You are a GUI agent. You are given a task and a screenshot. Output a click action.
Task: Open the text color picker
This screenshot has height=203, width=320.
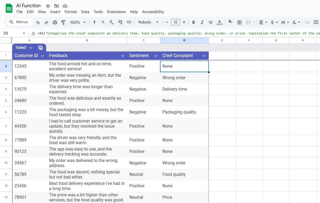pyautogui.click(x=219, y=22)
